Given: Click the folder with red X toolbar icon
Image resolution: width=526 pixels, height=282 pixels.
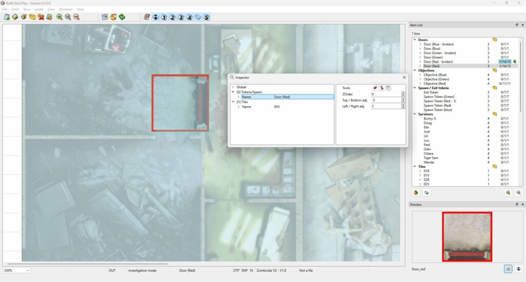Looking at the screenshot, I should pyautogui.click(x=41, y=17).
